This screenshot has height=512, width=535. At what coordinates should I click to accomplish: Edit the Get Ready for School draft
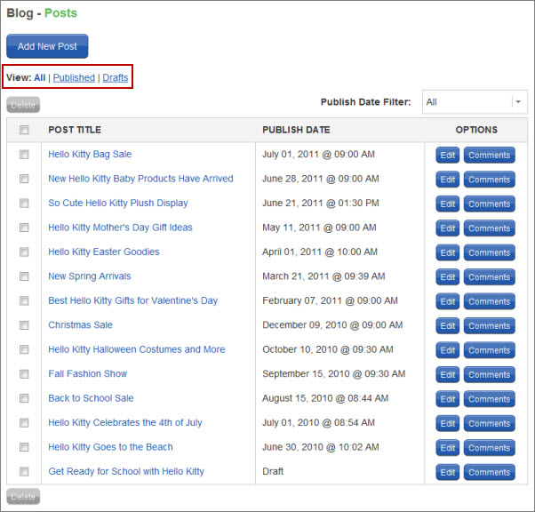(x=448, y=472)
